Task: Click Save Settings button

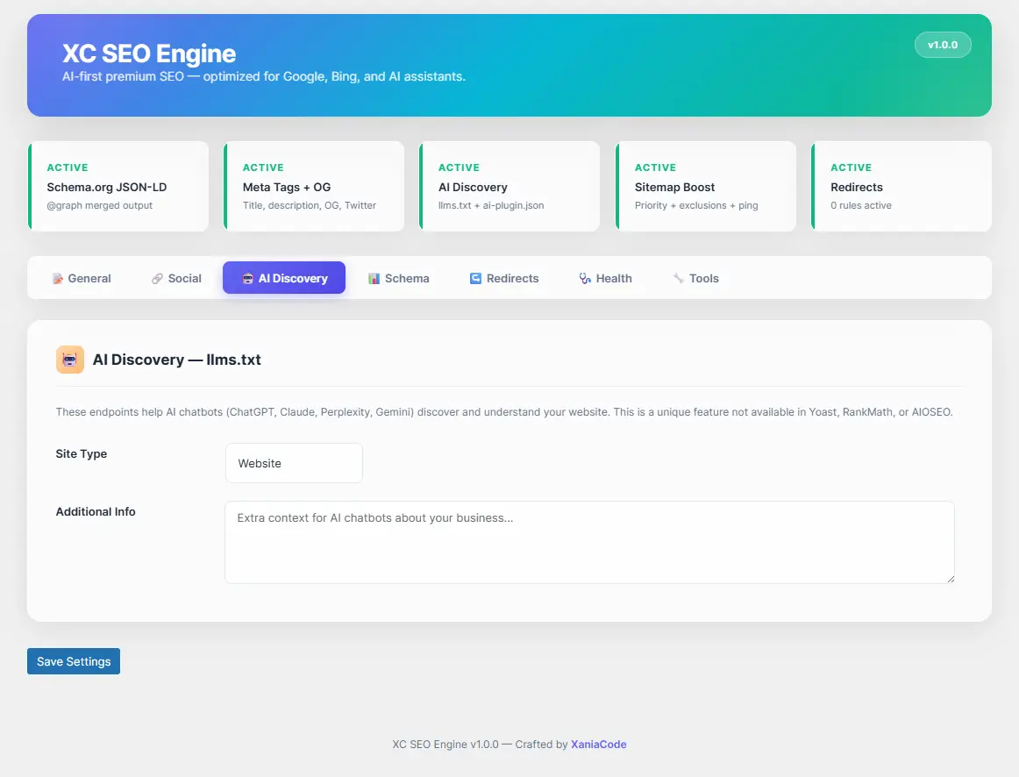Action: point(74,661)
